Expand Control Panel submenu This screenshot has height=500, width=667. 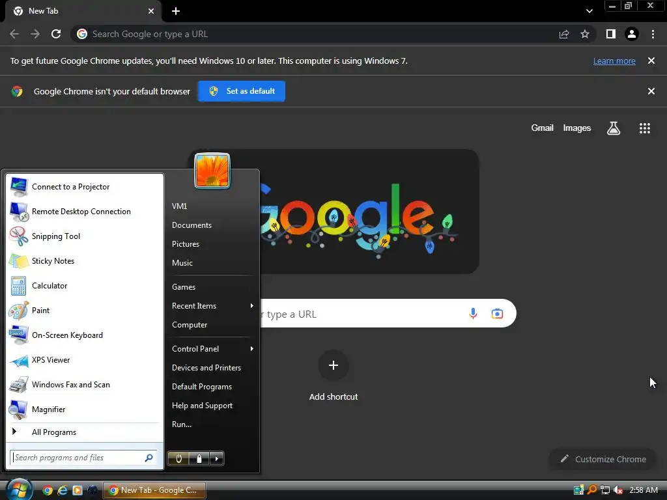213,349
